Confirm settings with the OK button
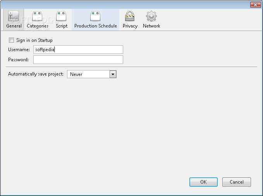Screen dimensions: 263x196 [x=203, y=182]
